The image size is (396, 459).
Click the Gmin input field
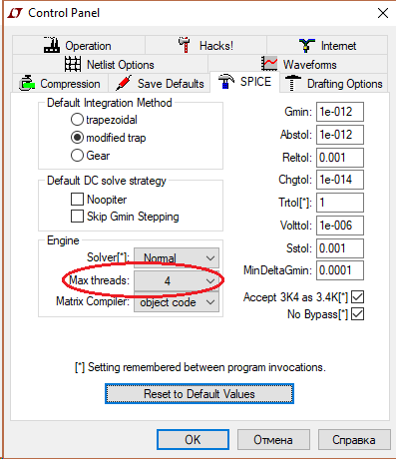pyautogui.click(x=340, y=112)
